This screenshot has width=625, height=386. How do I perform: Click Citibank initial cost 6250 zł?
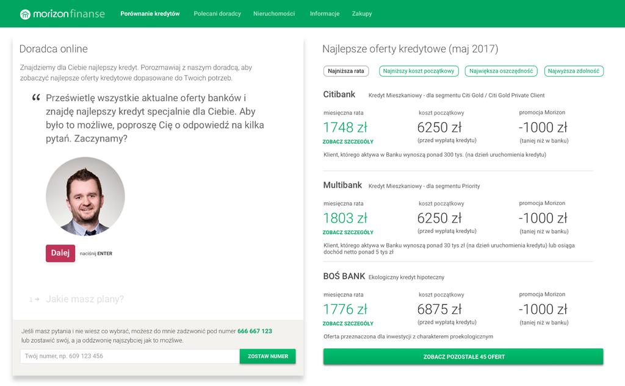[x=439, y=127]
